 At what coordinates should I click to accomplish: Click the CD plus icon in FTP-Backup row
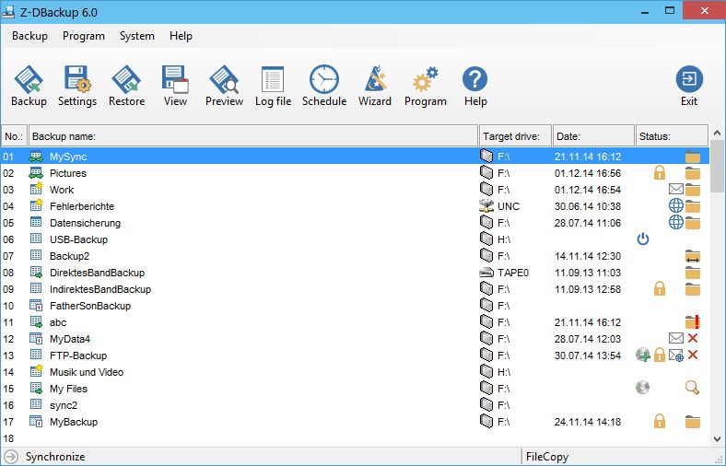coord(643,355)
